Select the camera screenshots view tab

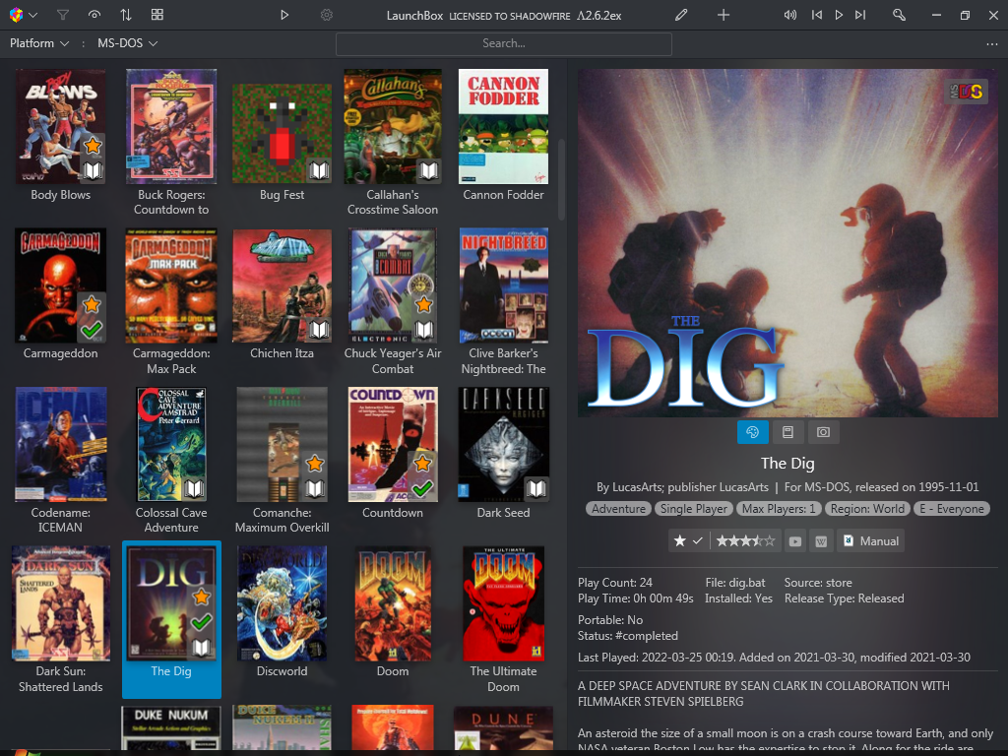click(823, 432)
